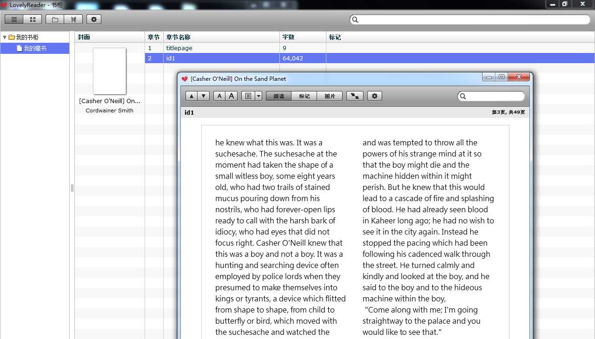Select the titlepage chapter row
Screen dimensions: 595x339
(370, 48)
